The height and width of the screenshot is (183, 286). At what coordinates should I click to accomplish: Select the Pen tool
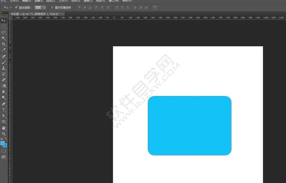tap(3, 104)
